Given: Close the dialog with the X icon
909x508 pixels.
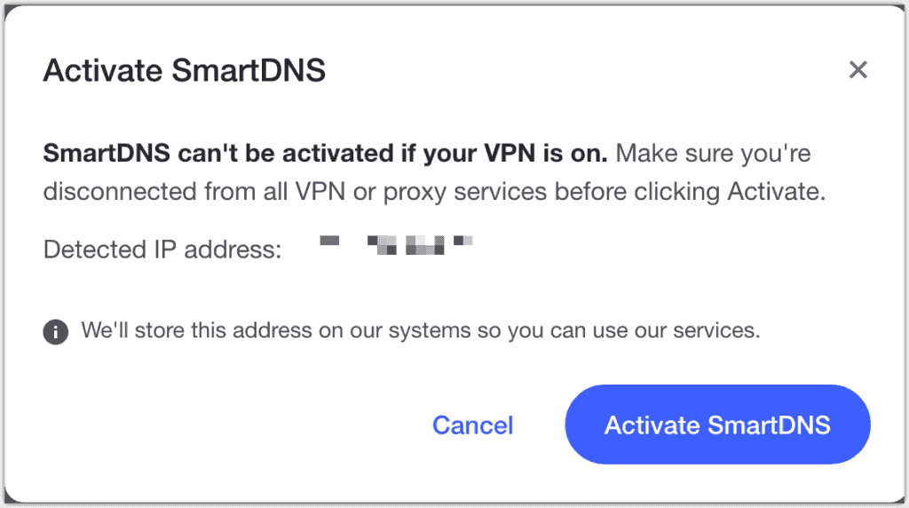Looking at the screenshot, I should [858, 70].
